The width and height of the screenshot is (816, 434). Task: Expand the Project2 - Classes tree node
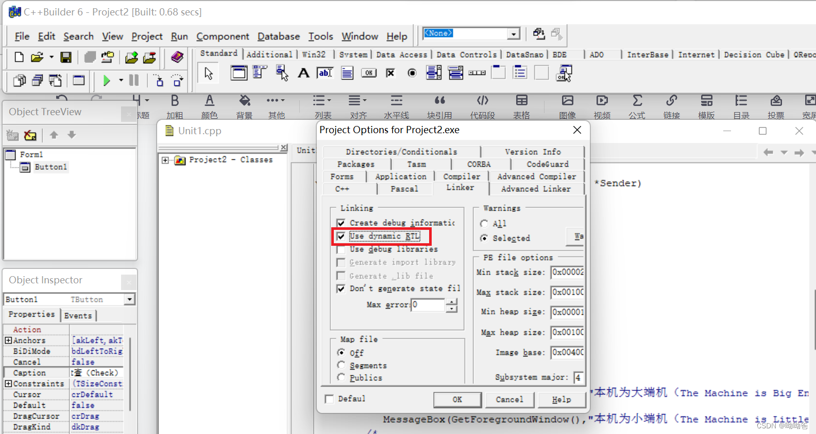(165, 160)
